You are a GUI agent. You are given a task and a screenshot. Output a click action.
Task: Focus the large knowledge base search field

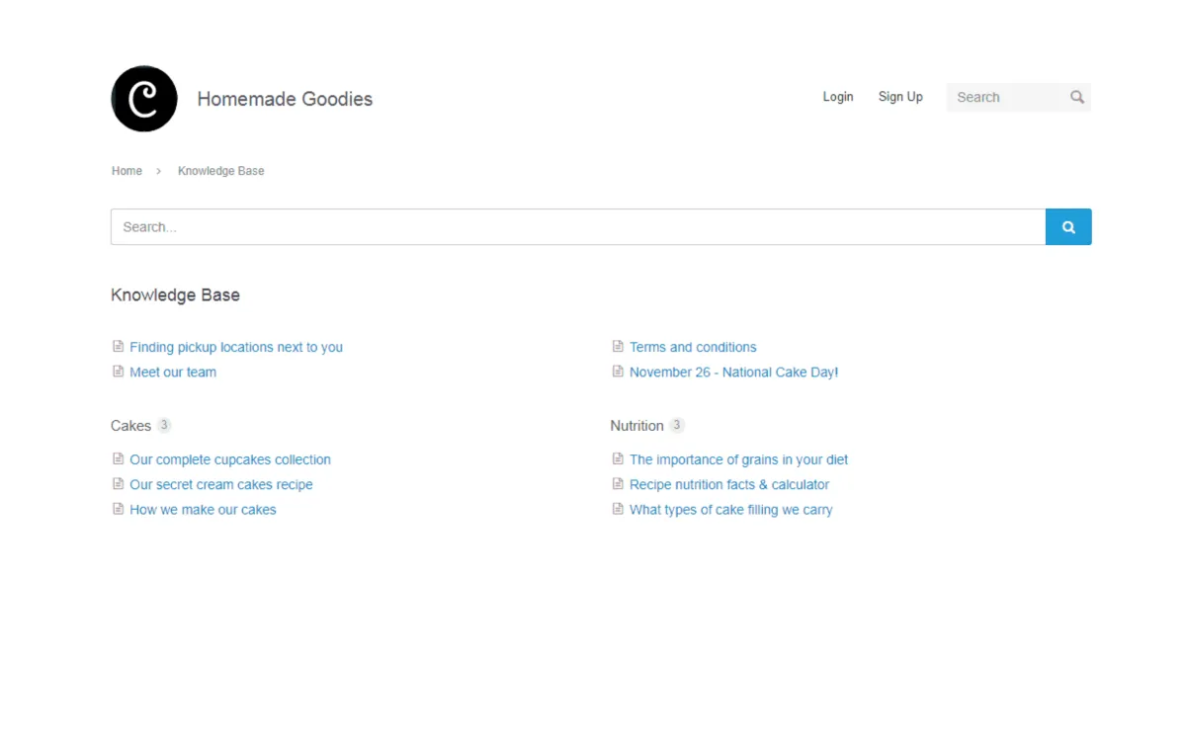pyautogui.click(x=578, y=227)
